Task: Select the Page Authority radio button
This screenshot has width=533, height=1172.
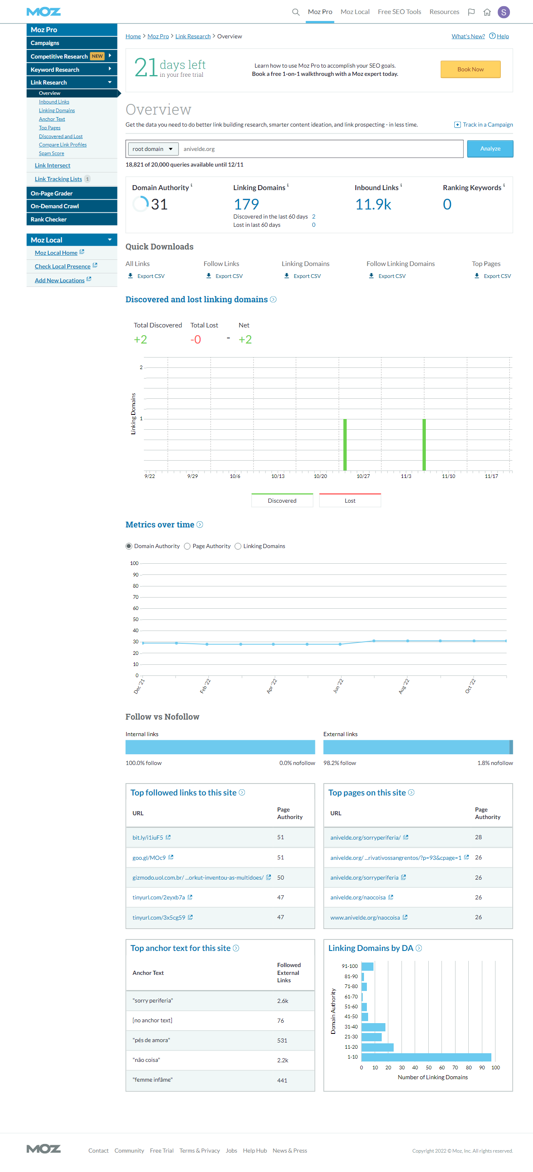Action: (x=187, y=546)
